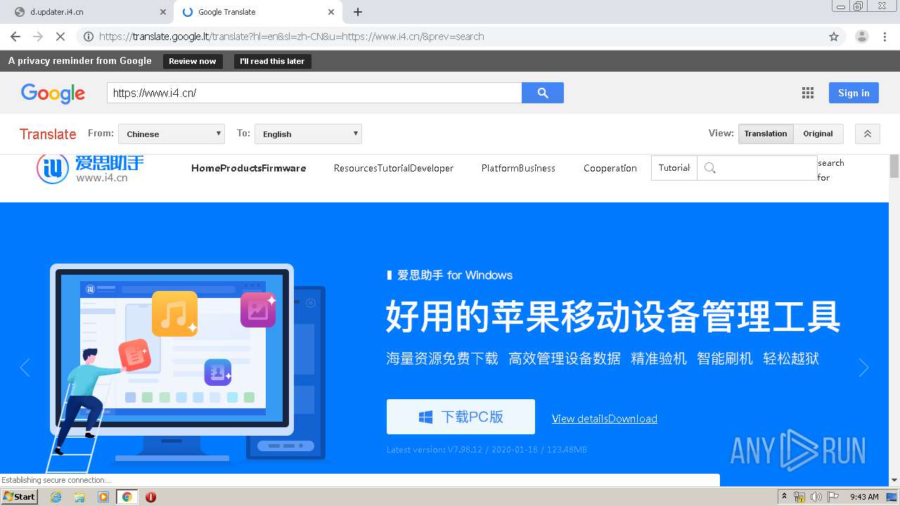The height and width of the screenshot is (506, 900).
Task: Click the download PC version button
Action: point(461,417)
